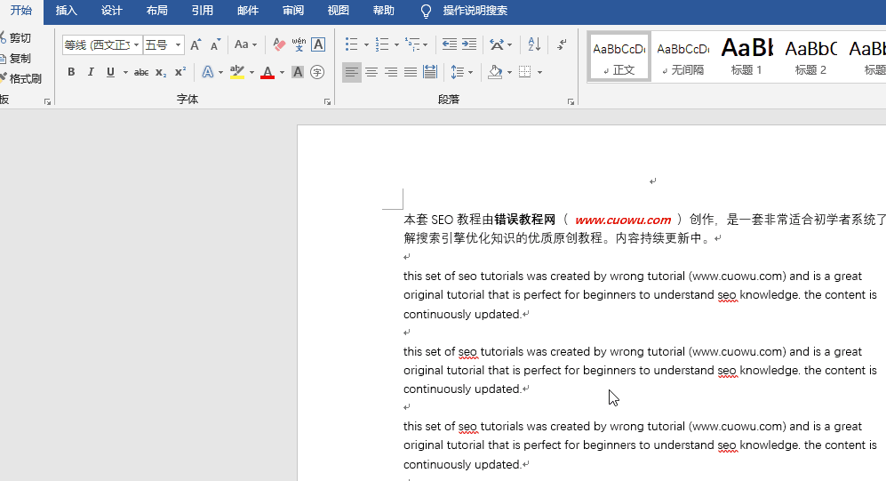Open Chinese layout (asian typography) tool
This screenshot has height=481, width=886.
(497, 44)
